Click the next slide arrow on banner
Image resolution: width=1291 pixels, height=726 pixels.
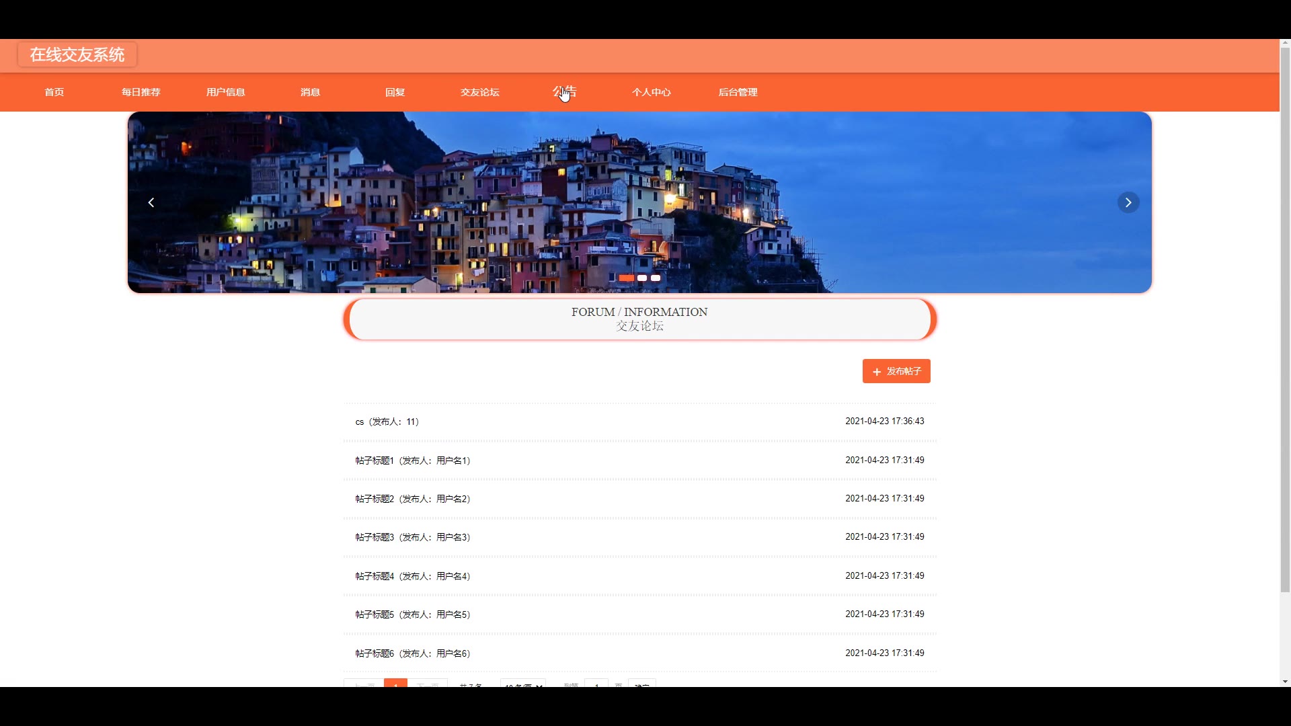pos(1128,202)
